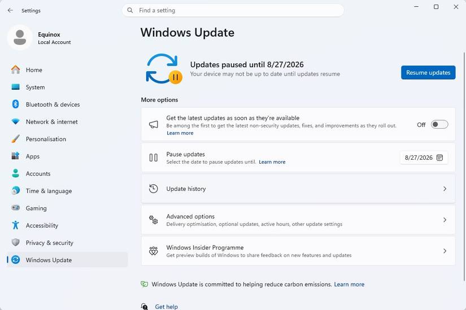Maximize the Settings window
466x310 pixels.
436,7
